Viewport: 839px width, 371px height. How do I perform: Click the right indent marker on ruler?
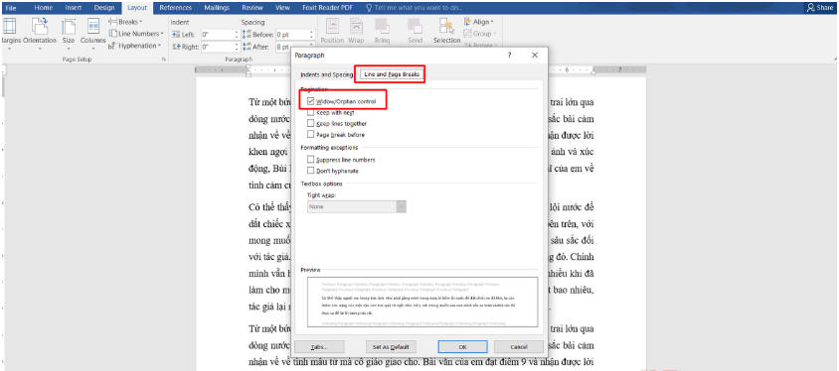(x=592, y=72)
